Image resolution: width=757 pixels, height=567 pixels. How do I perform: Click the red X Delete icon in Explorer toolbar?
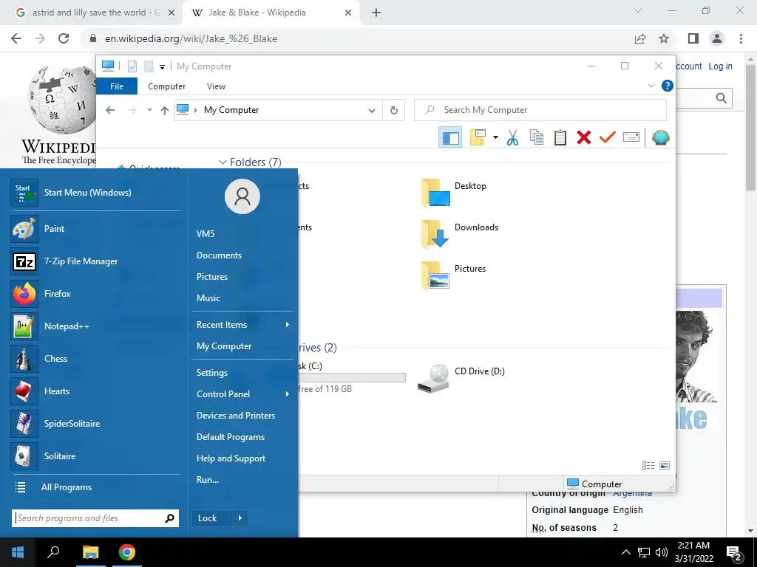(x=584, y=137)
